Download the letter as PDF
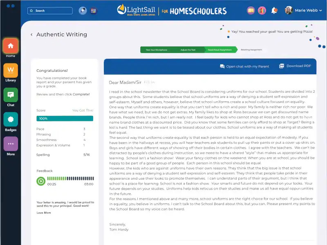 point(295,66)
